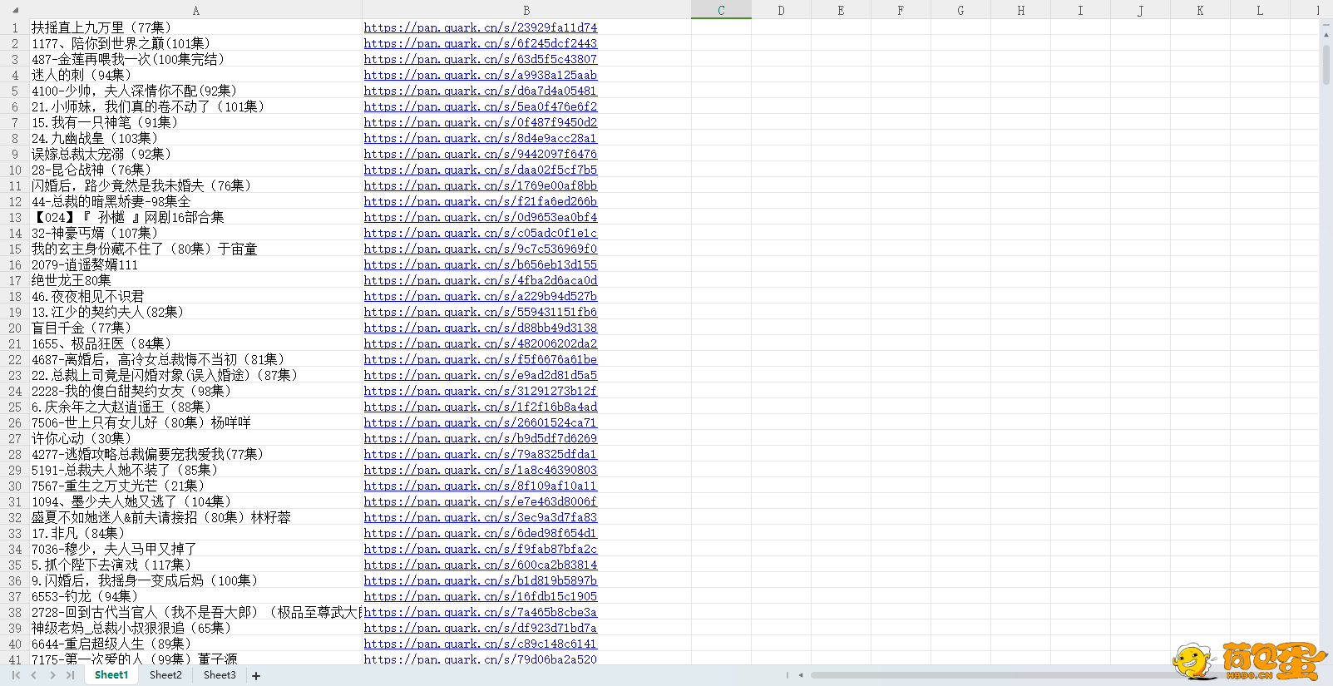This screenshot has width=1333, height=686.
Task: Open link ending 5ea0f476e6f2
Action: tap(481, 106)
